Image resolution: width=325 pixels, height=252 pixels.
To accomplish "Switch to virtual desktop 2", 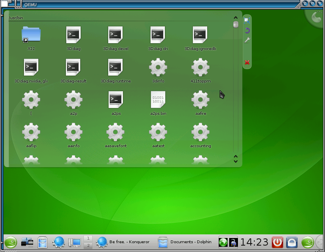I will pos(88,245).
